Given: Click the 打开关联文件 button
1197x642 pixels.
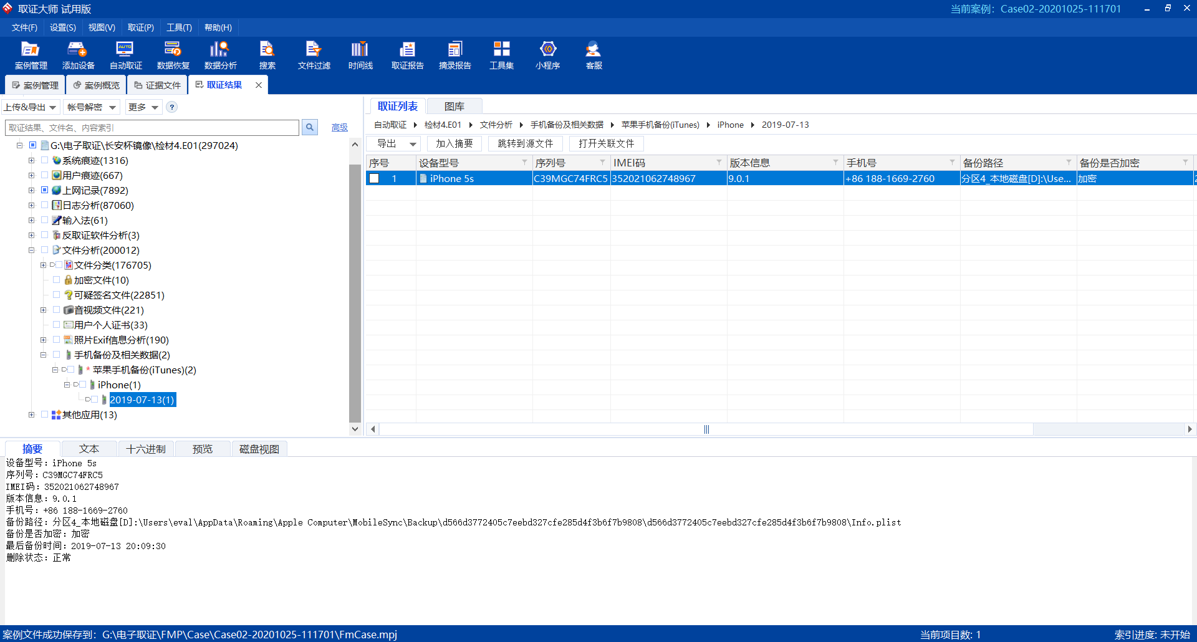Looking at the screenshot, I should tap(607, 144).
